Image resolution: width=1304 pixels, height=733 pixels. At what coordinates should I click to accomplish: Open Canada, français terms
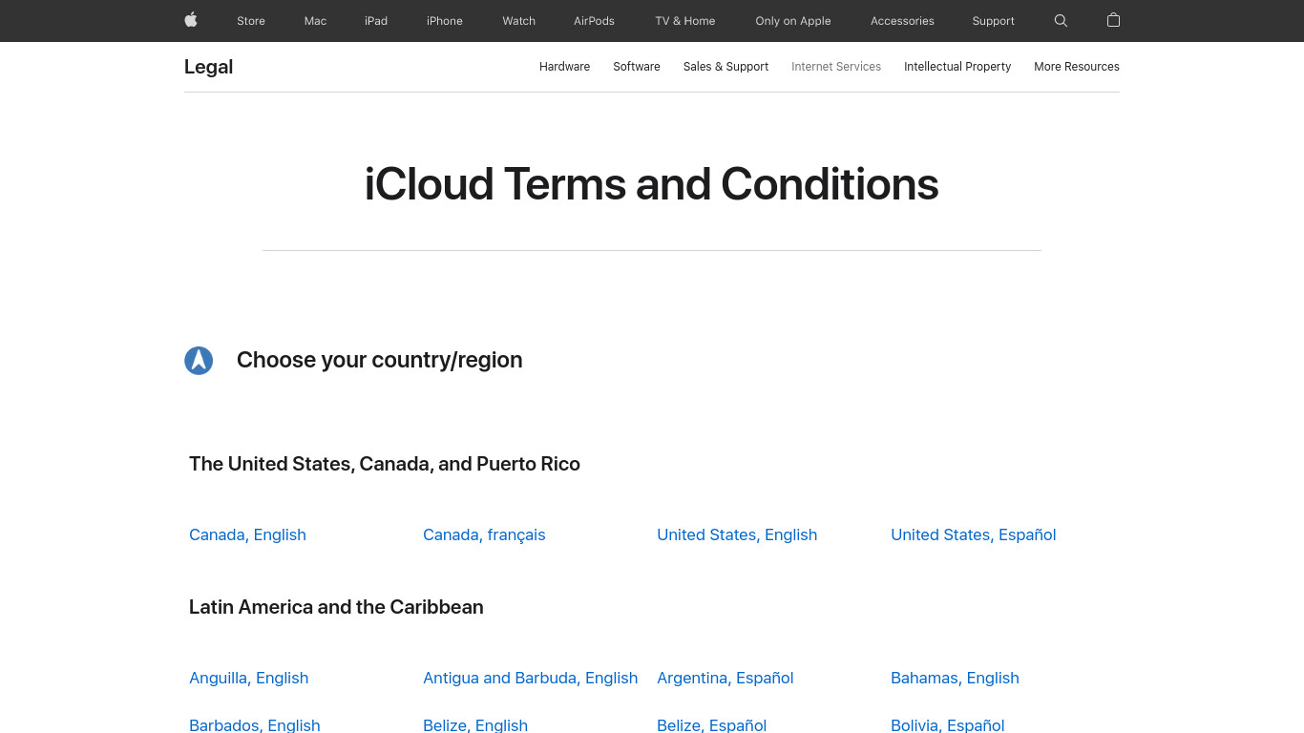tap(484, 534)
